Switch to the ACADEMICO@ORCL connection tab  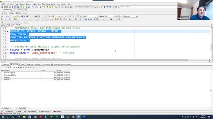(x=21, y=10)
